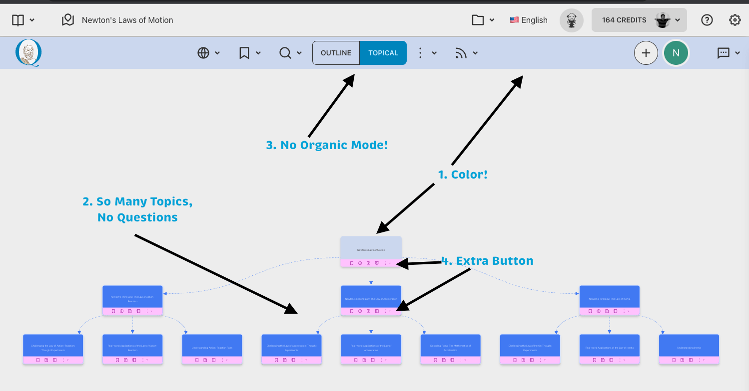Open the folder dropdown in the top bar
The height and width of the screenshot is (391, 749).
(483, 20)
